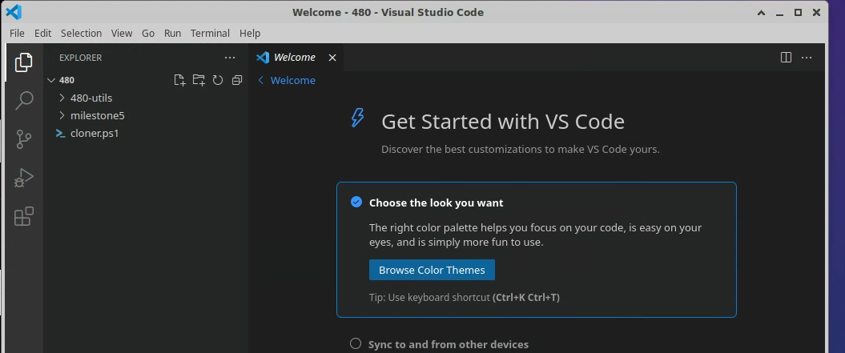Refresh the Explorer file tree
Image resolution: width=845 pixels, height=353 pixels.
pyautogui.click(x=218, y=80)
